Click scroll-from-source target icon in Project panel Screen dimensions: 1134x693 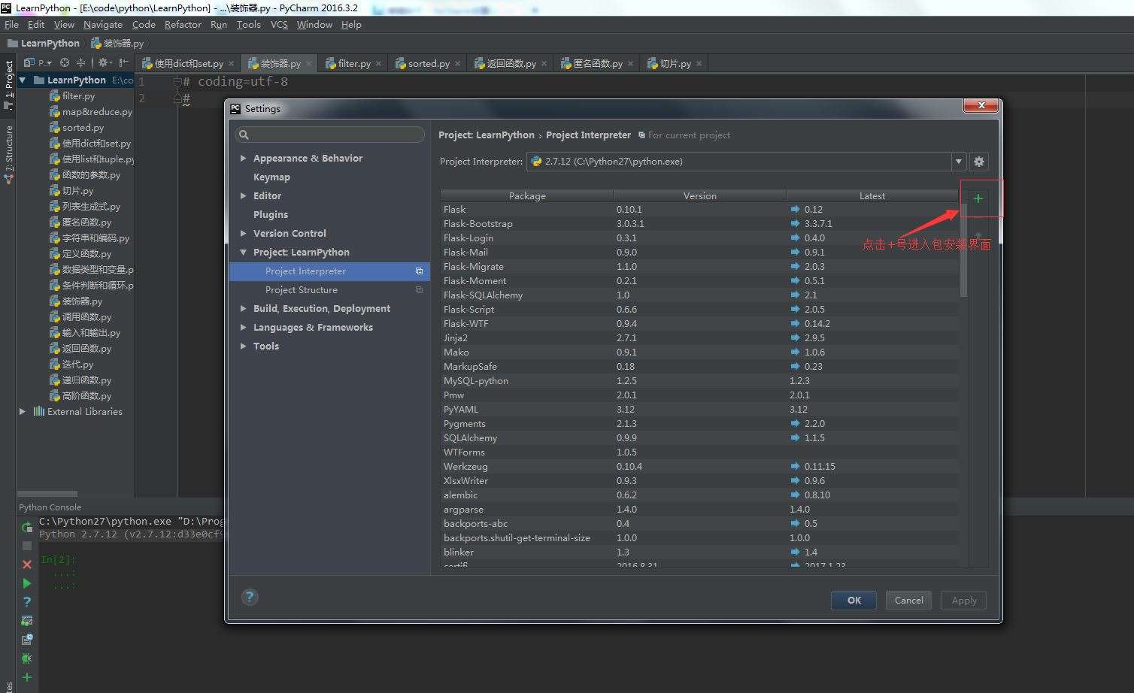click(x=65, y=63)
